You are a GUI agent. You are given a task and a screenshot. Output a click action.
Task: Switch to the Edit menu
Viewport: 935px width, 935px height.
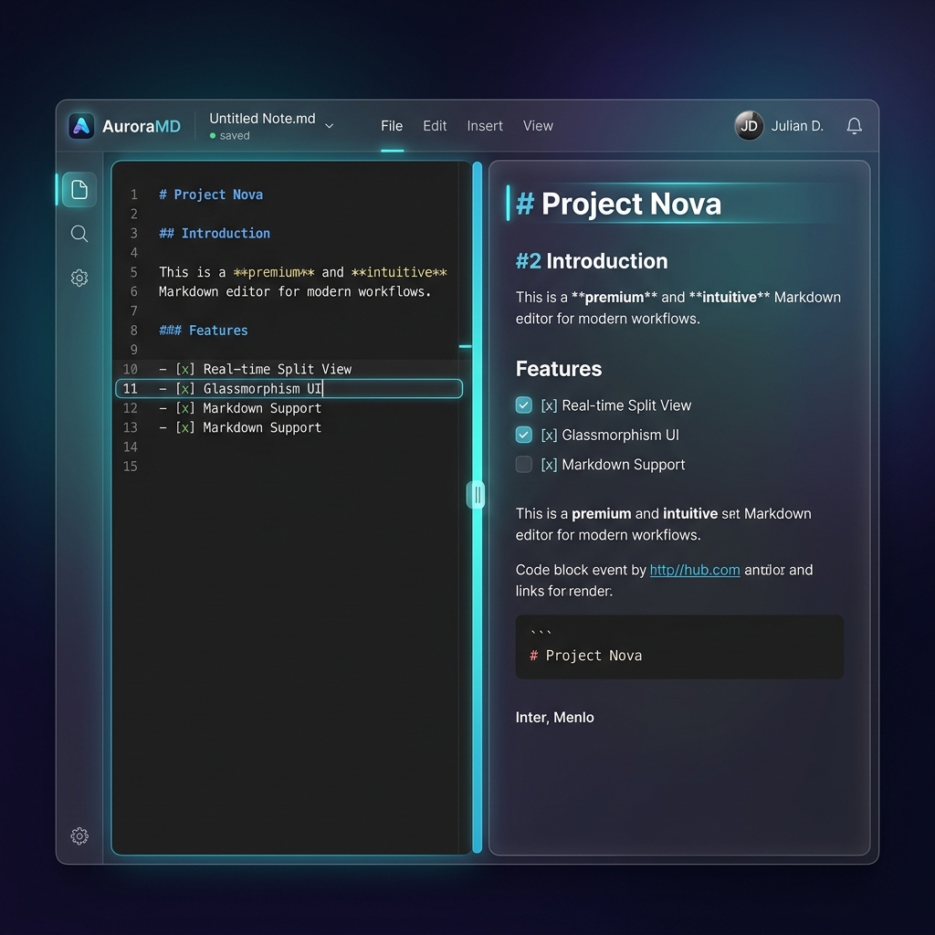(434, 126)
